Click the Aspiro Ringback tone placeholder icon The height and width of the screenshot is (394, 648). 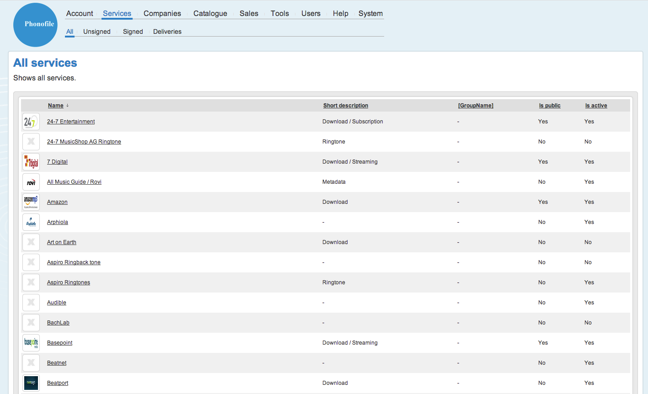click(x=31, y=262)
